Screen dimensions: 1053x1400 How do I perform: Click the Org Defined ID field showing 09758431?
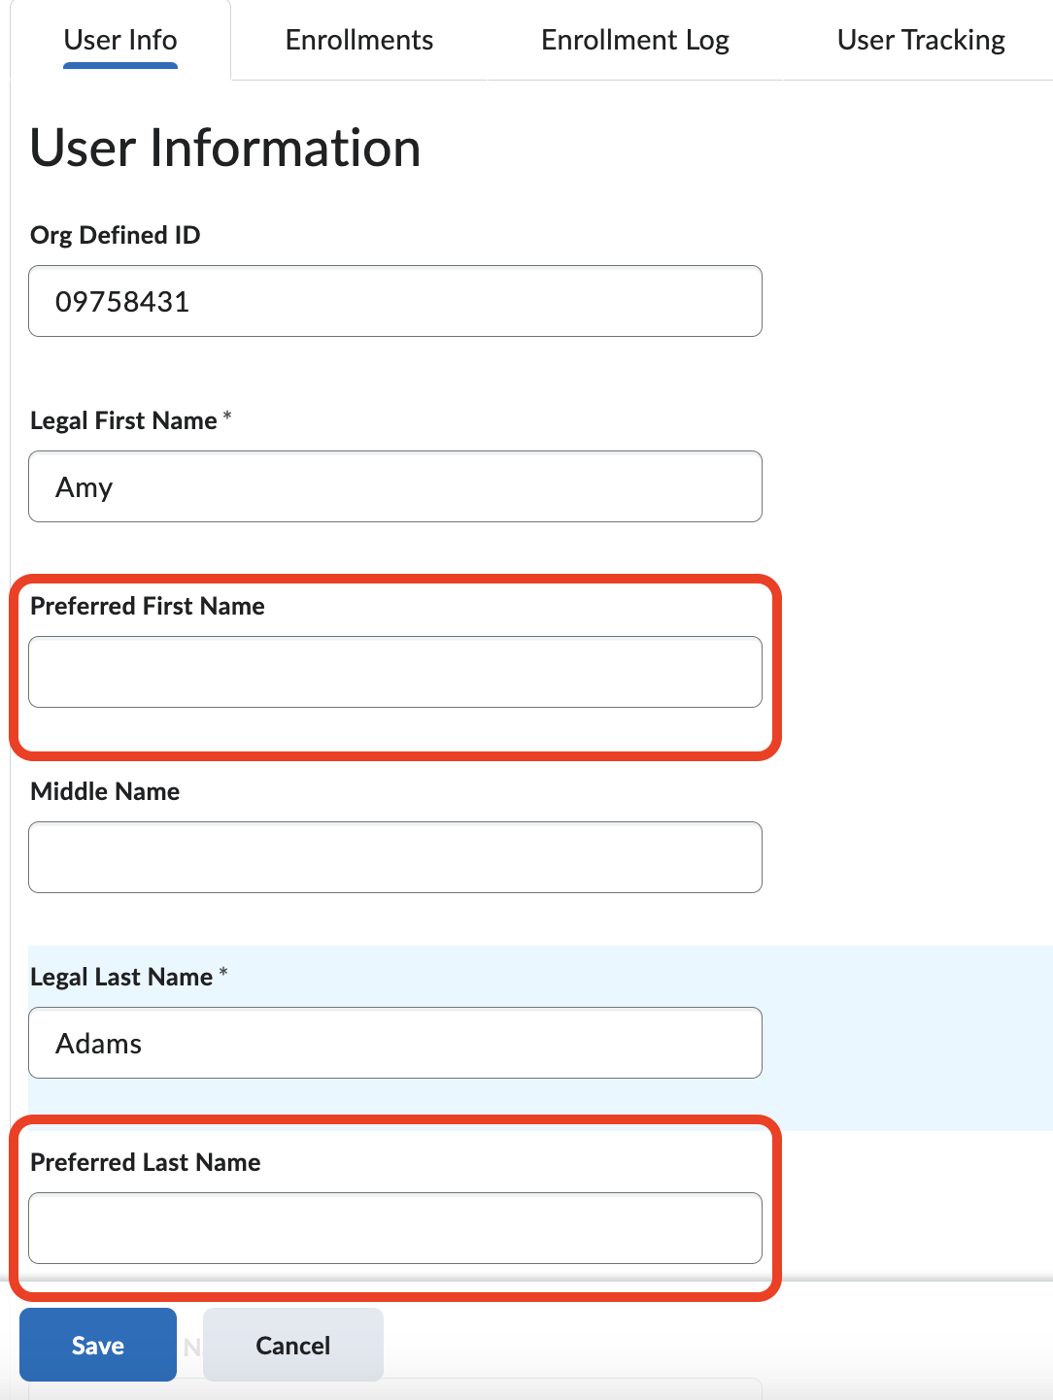(394, 301)
